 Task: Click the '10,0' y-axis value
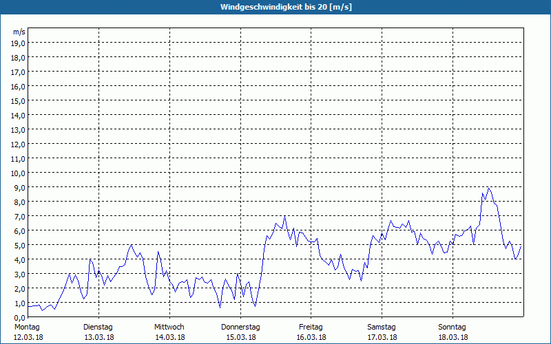click(x=19, y=173)
